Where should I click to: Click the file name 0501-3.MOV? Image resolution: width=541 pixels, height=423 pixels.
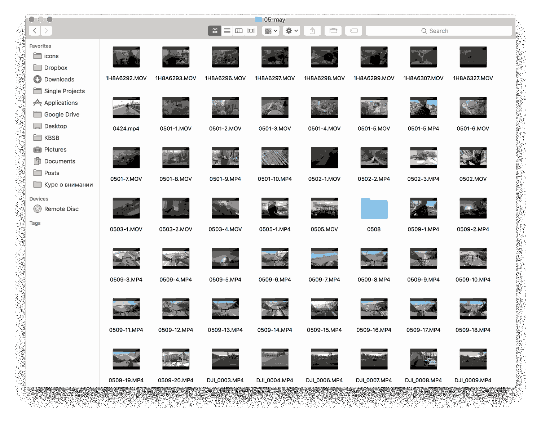click(275, 129)
